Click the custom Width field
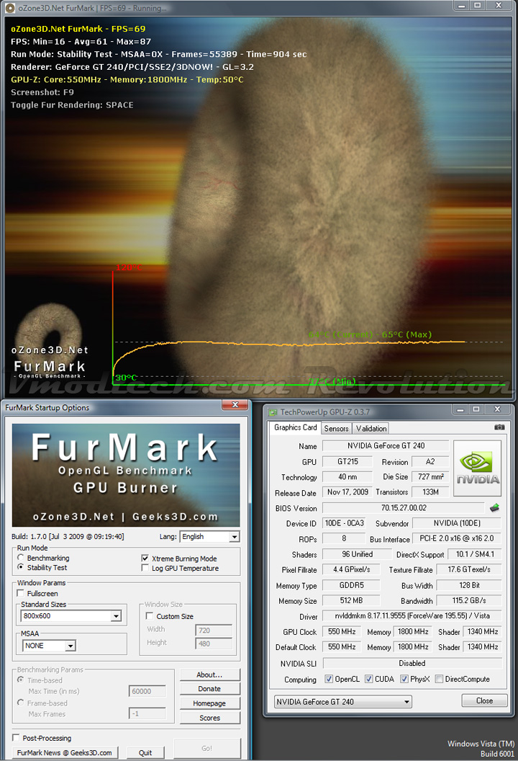This screenshot has height=761, width=518. (x=214, y=630)
